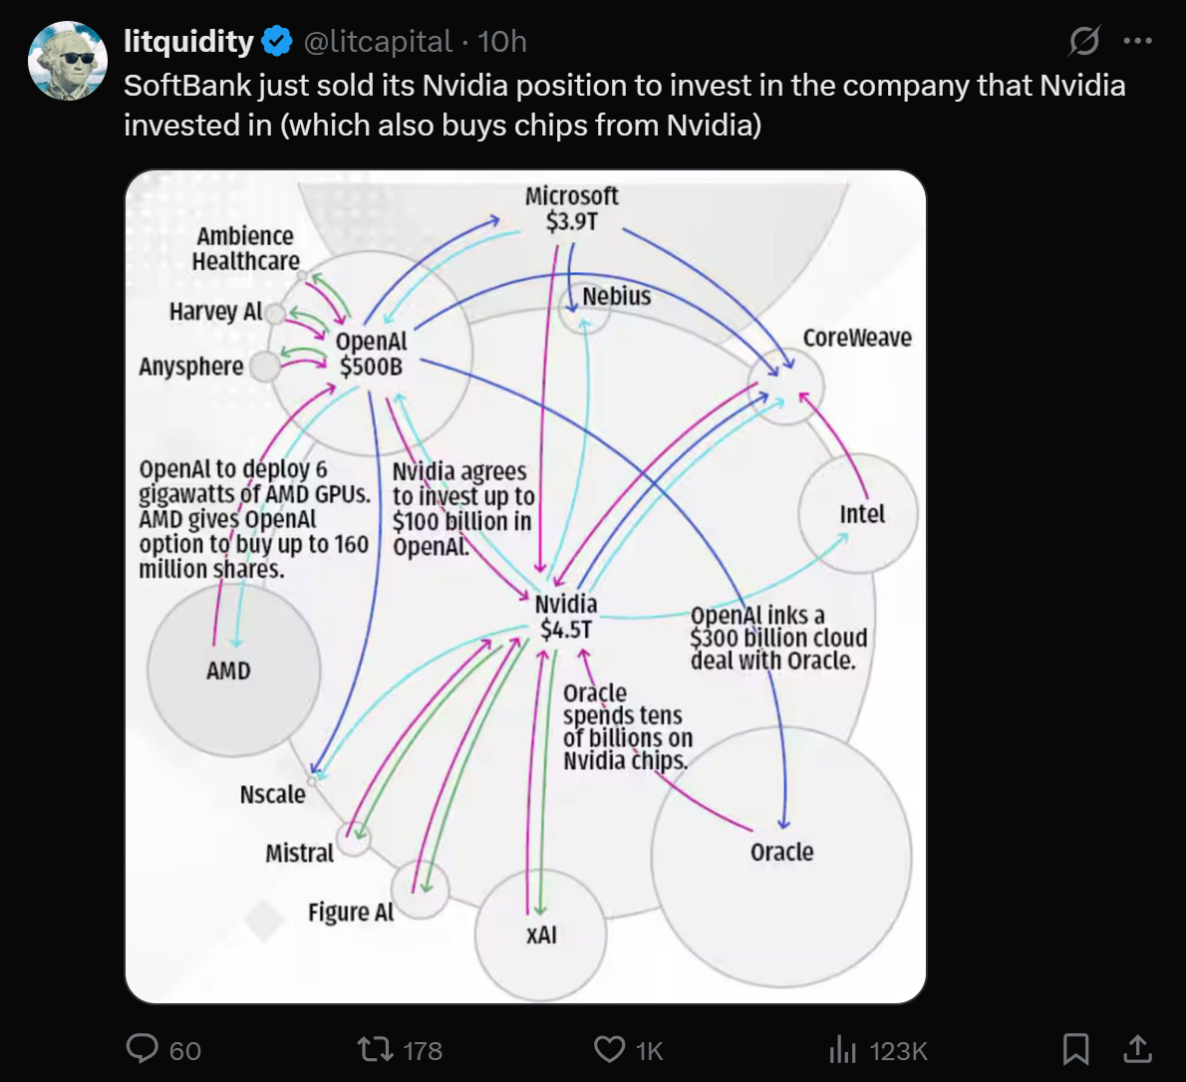Click the 10h timestamp

point(502,42)
